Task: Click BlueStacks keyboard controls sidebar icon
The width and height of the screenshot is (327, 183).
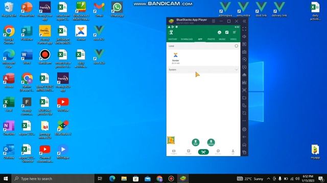Action: point(244,52)
